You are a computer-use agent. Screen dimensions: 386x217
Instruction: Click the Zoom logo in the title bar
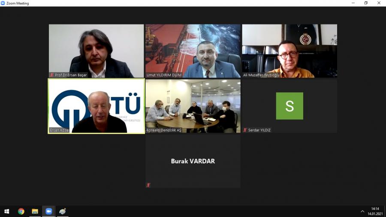pos(3,3)
